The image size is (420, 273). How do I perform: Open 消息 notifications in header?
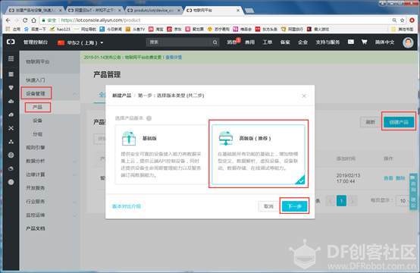(x=232, y=42)
